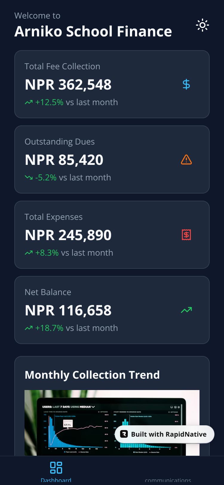Click the orange warning triangle on Outstanding Dues

(186, 160)
